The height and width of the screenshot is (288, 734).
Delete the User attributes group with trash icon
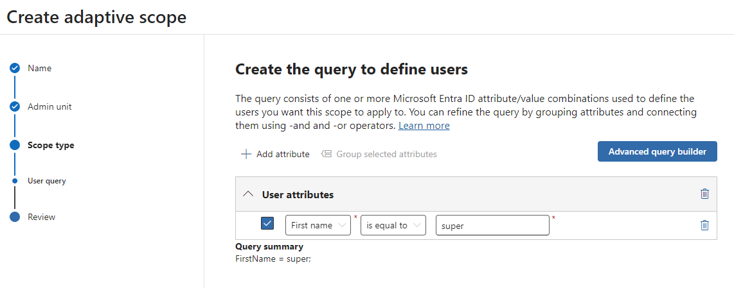point(704,194)
